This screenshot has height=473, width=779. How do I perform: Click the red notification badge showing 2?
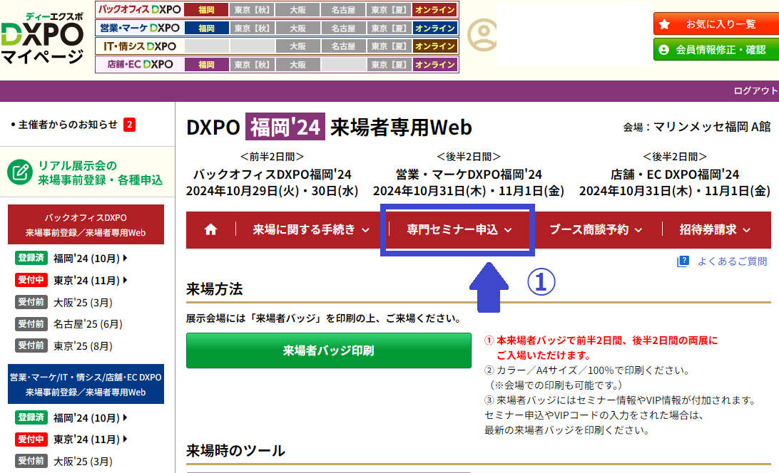tap(129, 125)
